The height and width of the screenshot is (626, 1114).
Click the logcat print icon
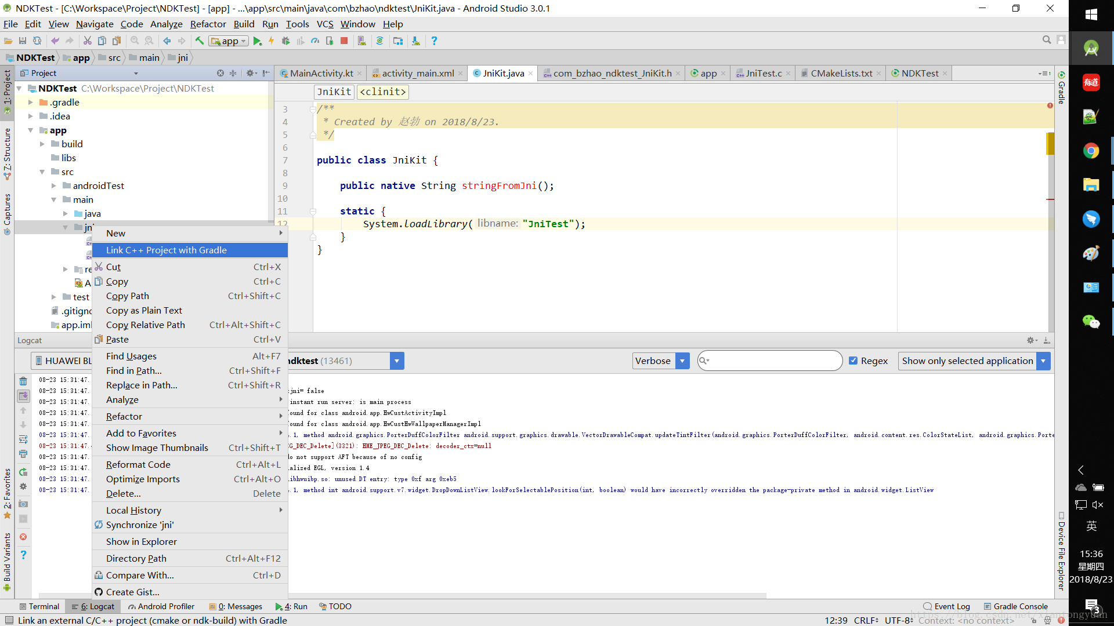click(x=23, y=454)
